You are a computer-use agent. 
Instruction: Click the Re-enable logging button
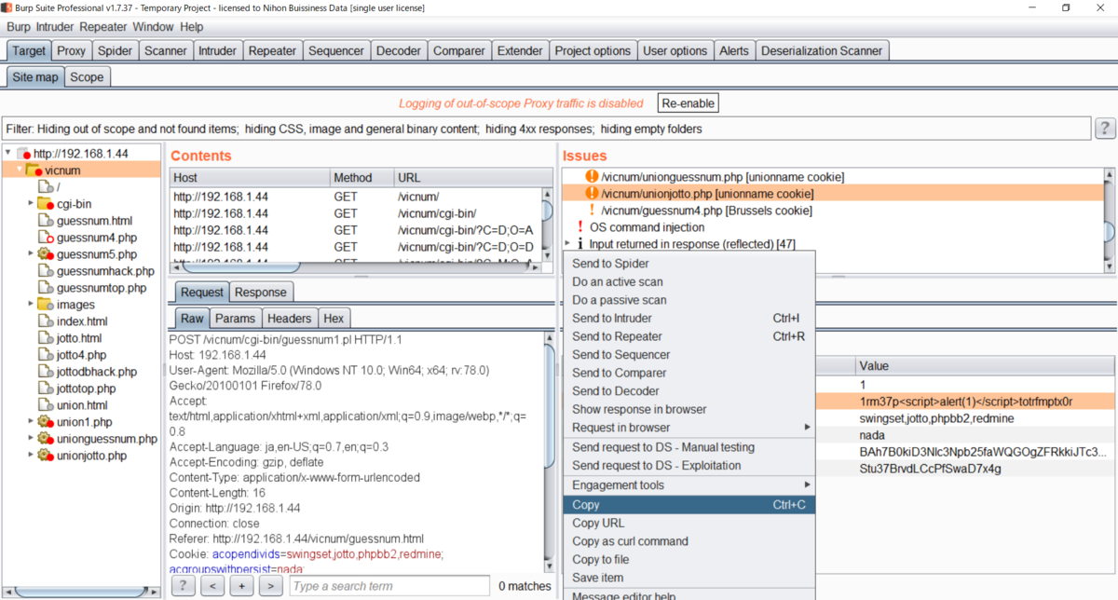tap(689, 103)
